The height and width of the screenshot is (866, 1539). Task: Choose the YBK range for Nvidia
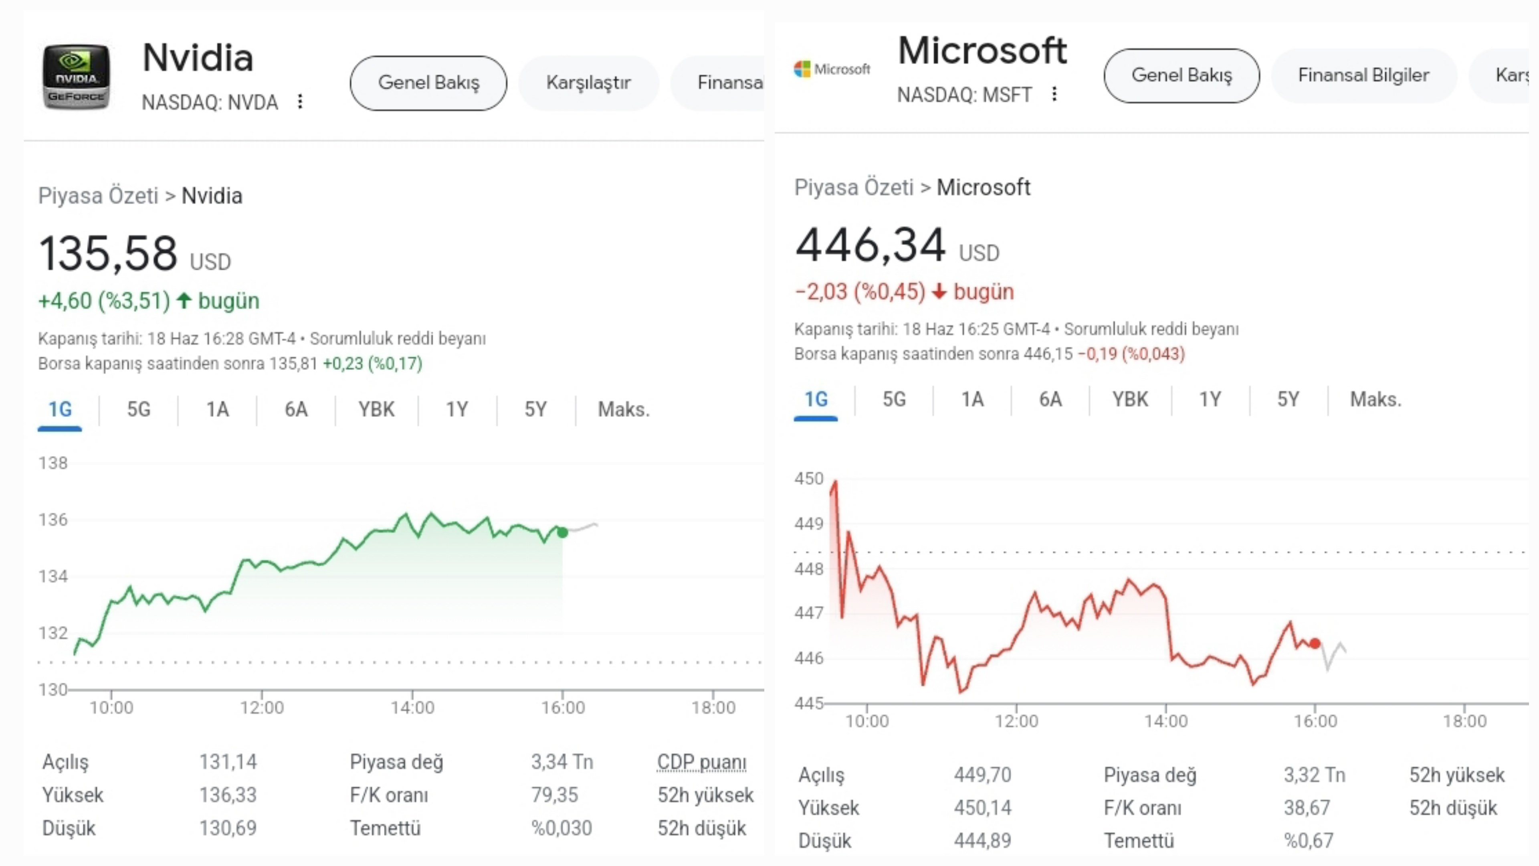(376, 410)
